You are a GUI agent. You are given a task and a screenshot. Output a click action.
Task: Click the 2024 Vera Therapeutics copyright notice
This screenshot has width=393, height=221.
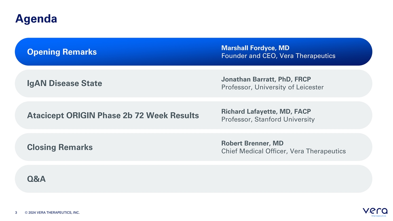tap(52, 213)
